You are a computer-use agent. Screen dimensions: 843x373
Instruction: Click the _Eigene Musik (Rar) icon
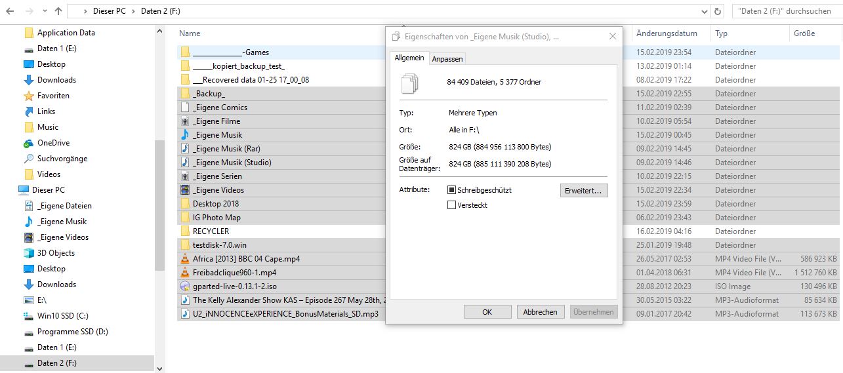click(185, 149)
